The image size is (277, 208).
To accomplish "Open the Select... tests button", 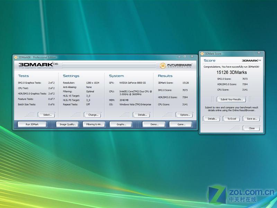I will [x=47, y=115].
